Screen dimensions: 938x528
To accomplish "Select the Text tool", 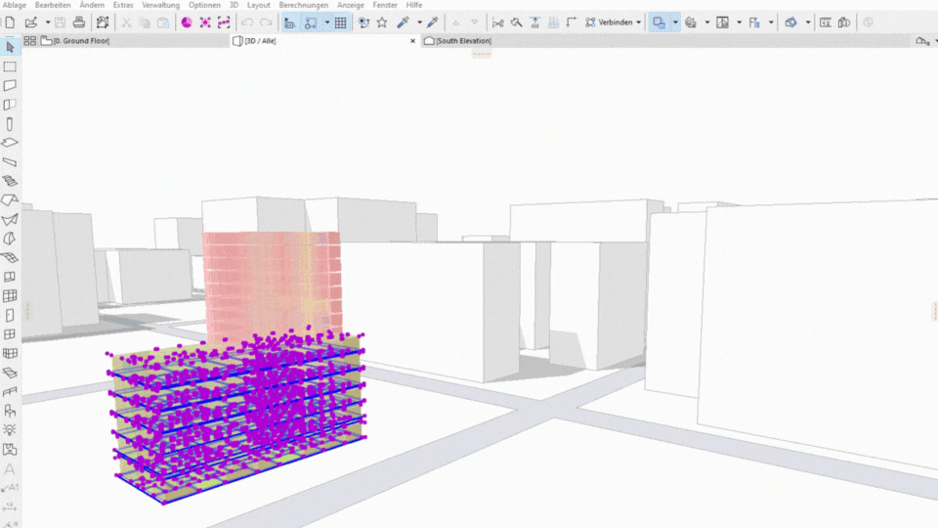I will (x=10, y=468).
